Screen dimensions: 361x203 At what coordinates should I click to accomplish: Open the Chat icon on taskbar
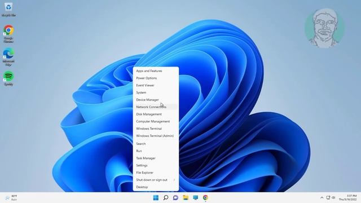175,197
